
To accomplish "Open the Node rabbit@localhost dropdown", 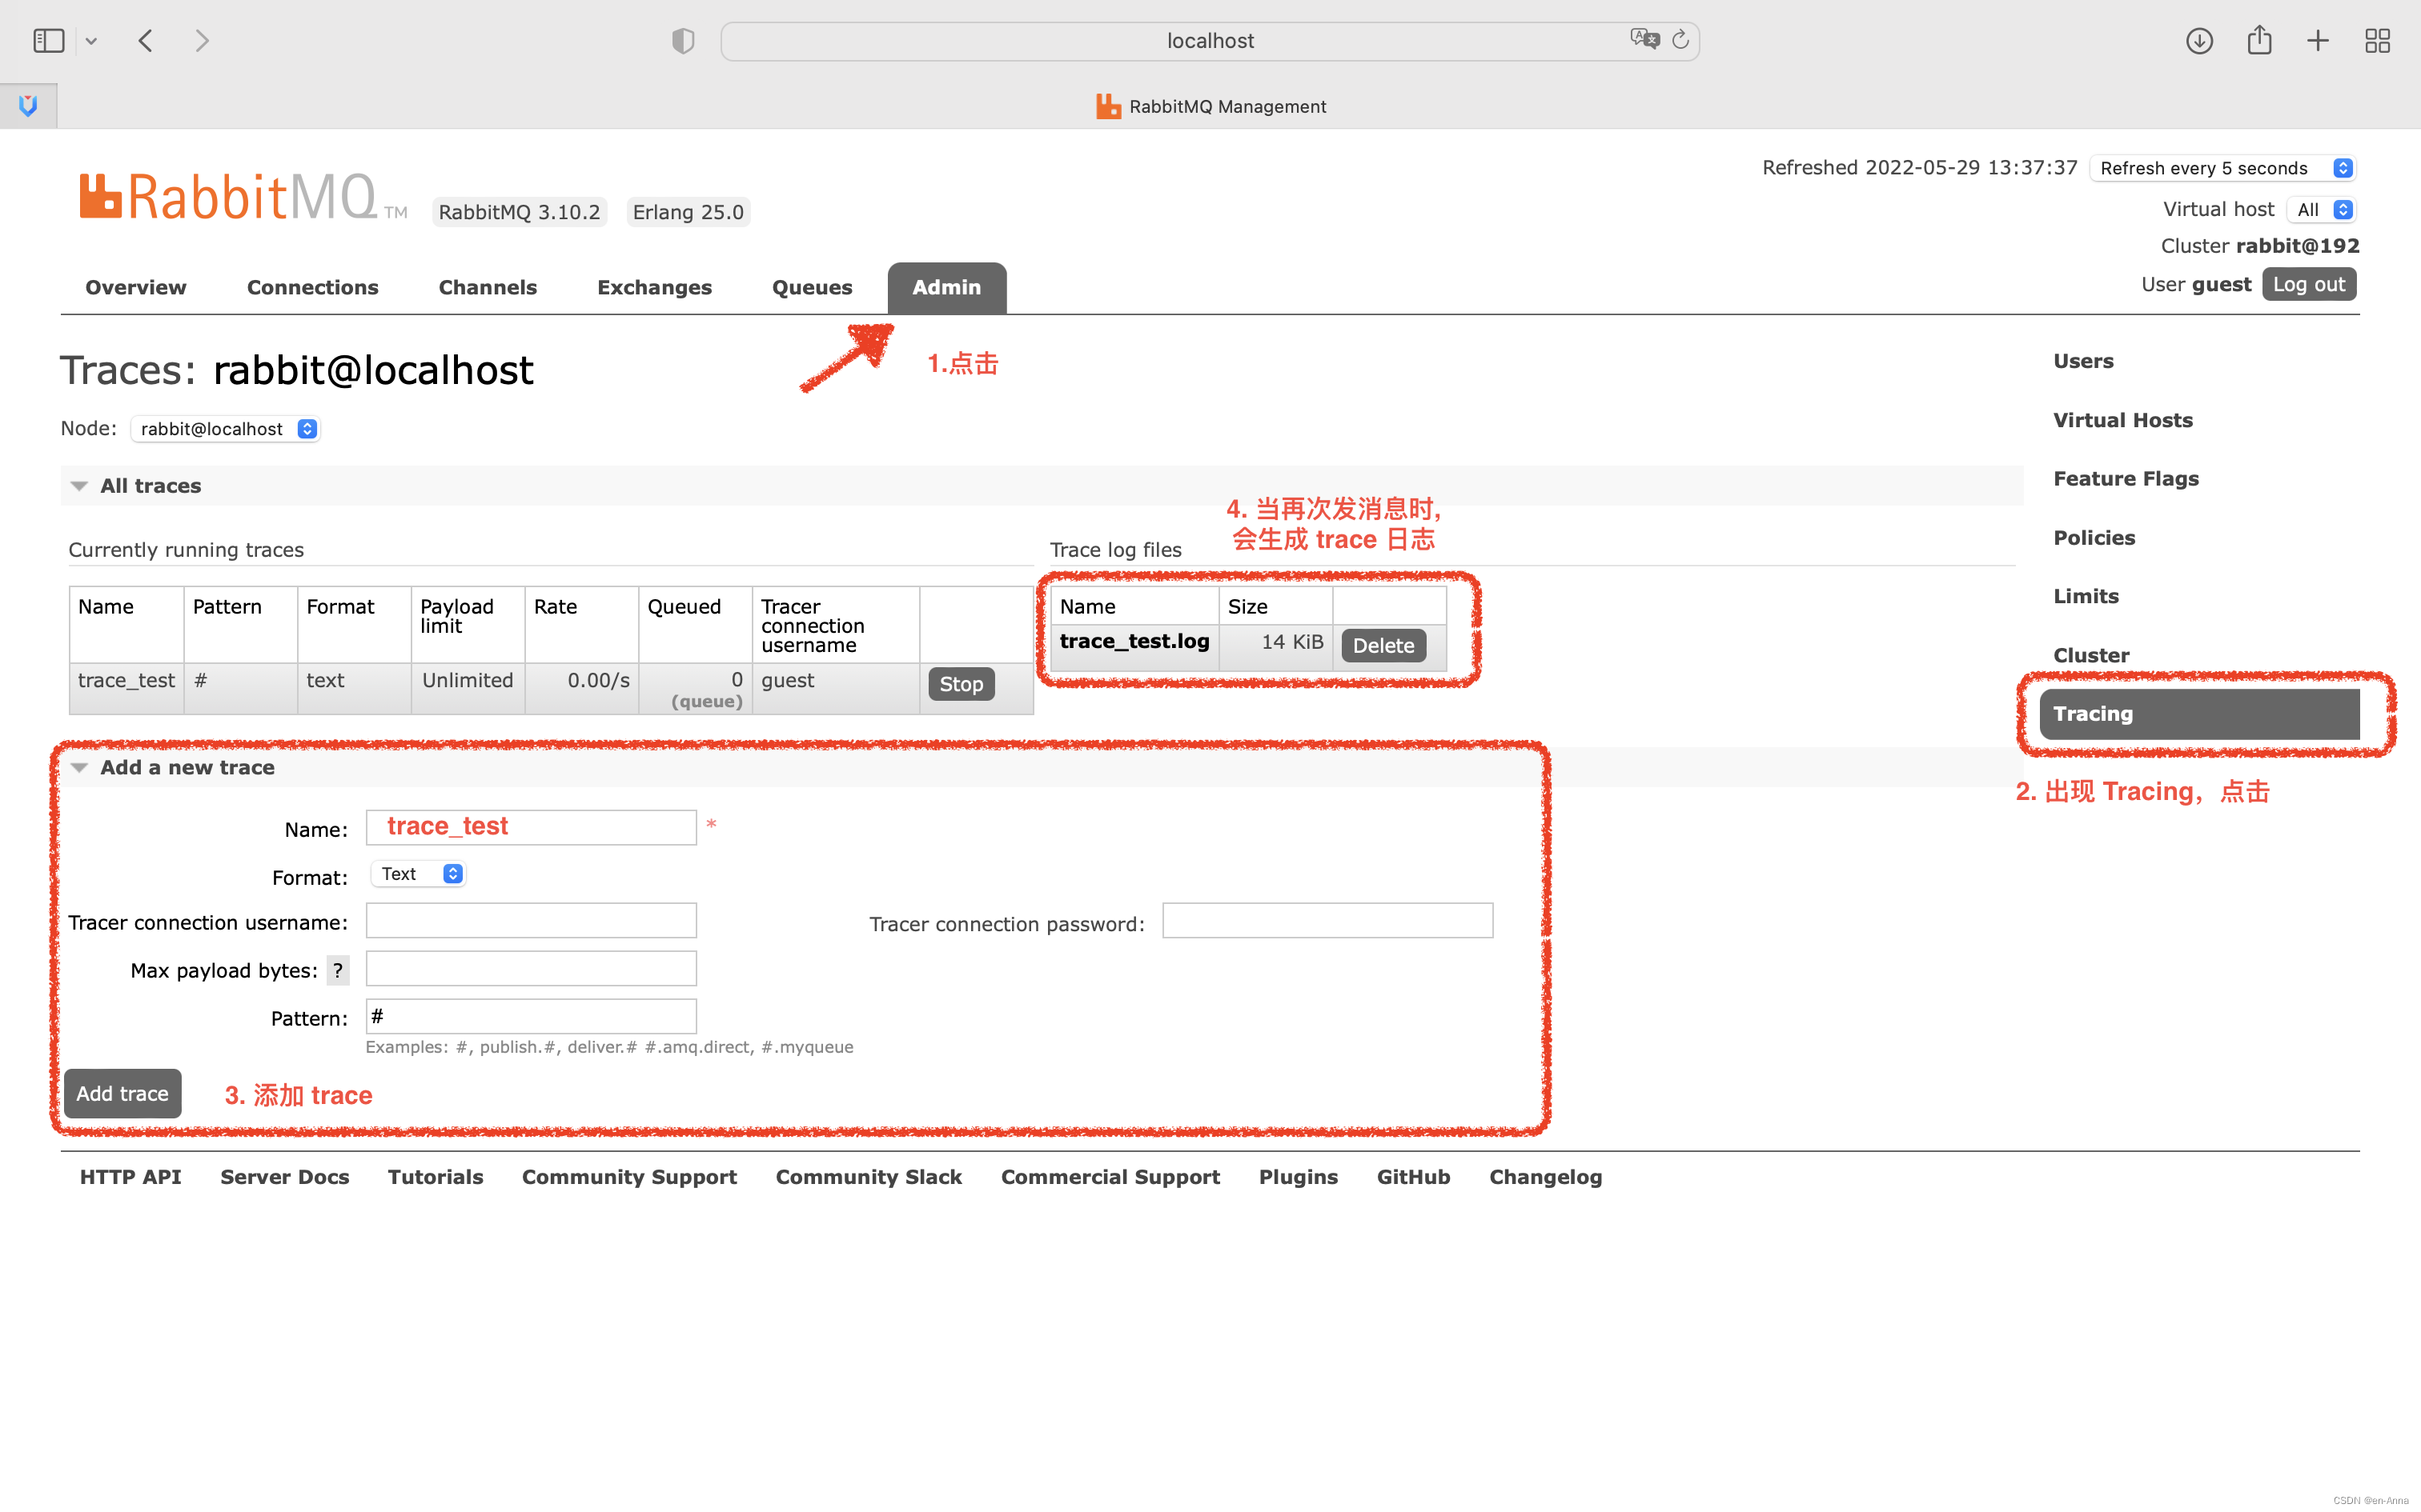I will 225,429.
